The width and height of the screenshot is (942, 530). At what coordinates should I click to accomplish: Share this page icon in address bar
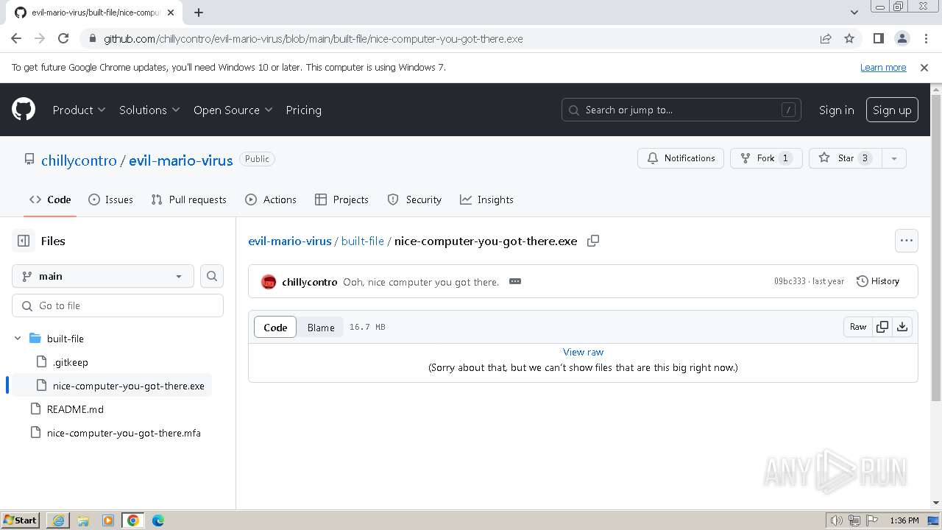pos(826,38)
